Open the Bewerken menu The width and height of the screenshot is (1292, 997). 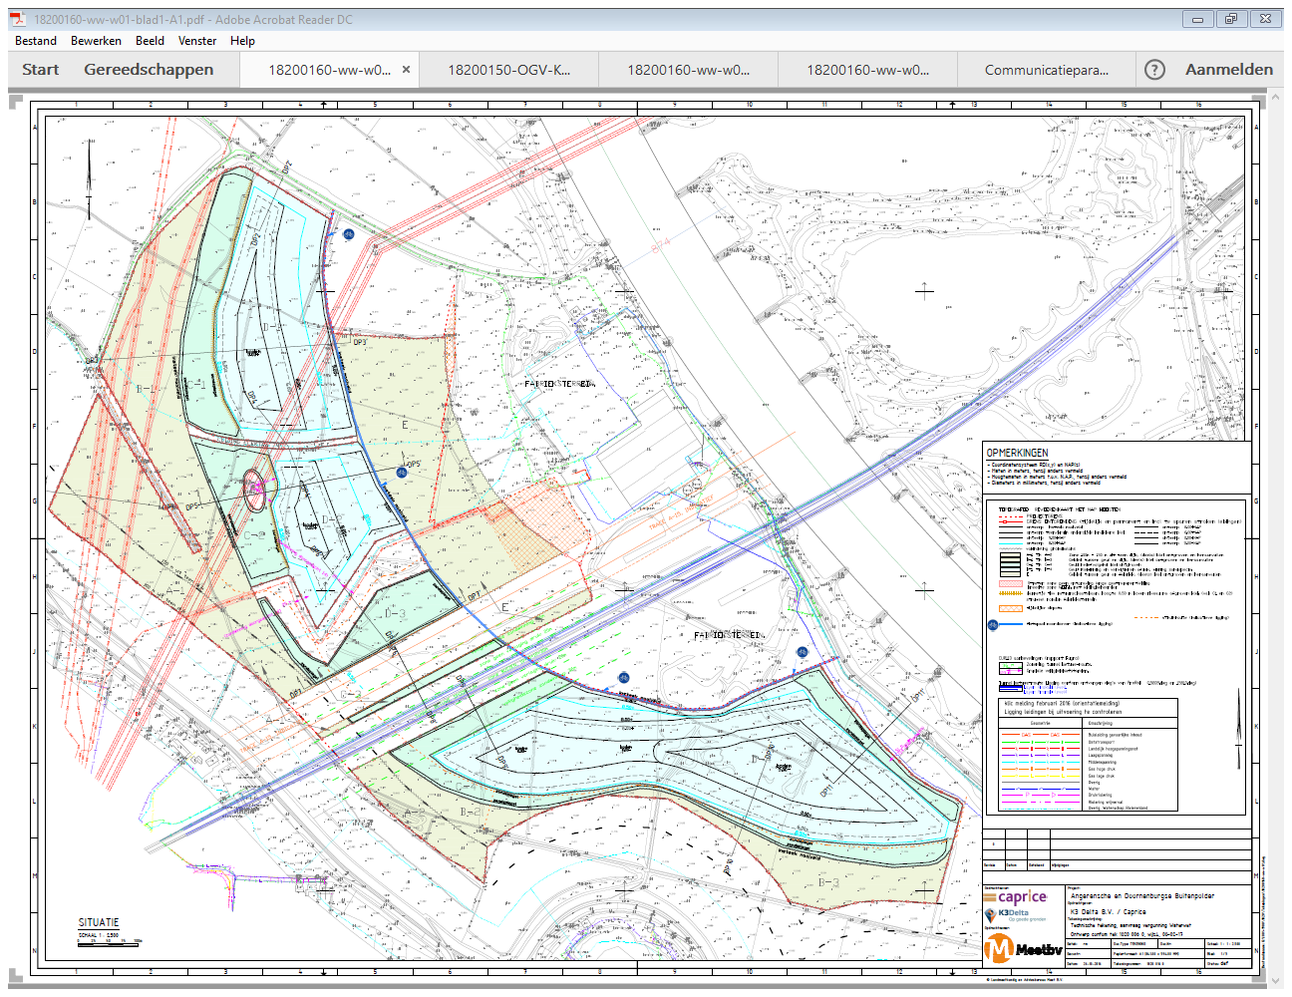(96, 41)
